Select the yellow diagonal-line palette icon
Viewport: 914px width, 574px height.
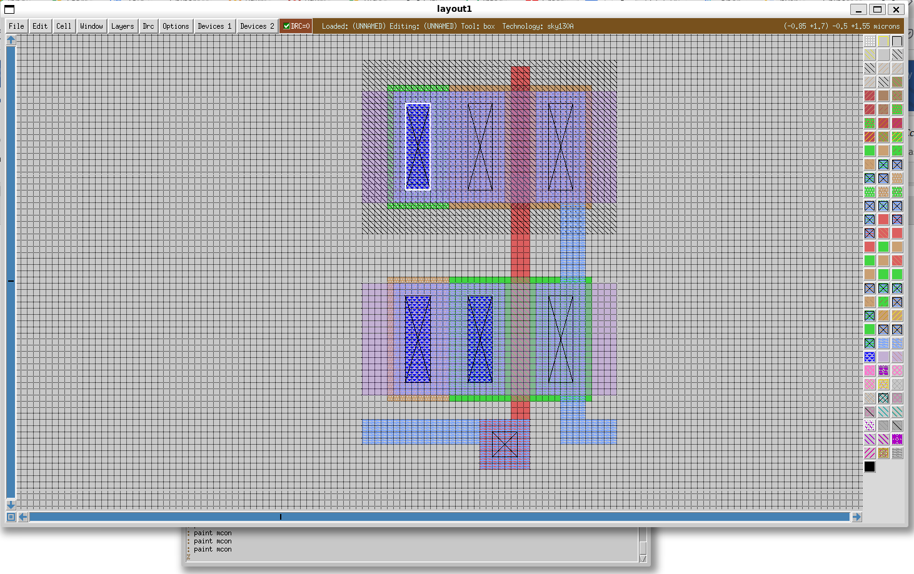tap(870, 54)
